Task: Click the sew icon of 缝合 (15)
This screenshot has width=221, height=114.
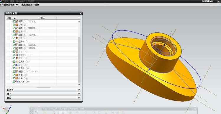Action: pyautogui.click(x=17, y=65)
